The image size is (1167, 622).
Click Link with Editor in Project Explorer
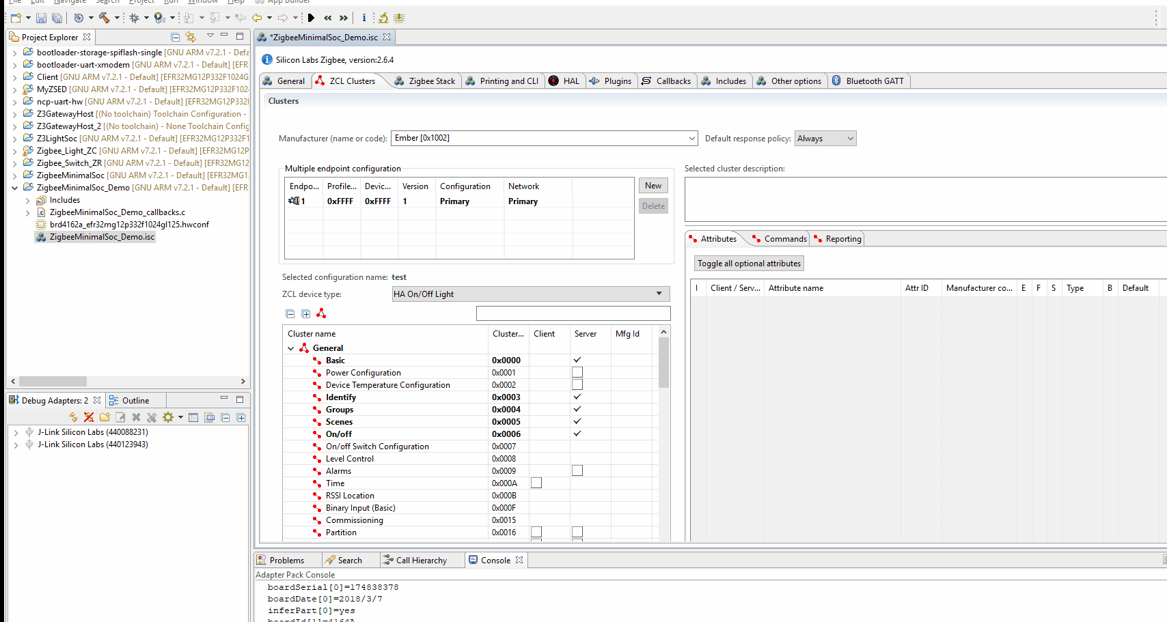point(191,37)
